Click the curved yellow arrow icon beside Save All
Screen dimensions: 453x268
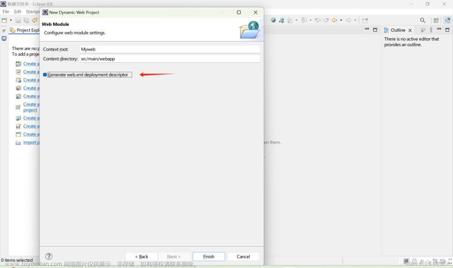point(34,20)
